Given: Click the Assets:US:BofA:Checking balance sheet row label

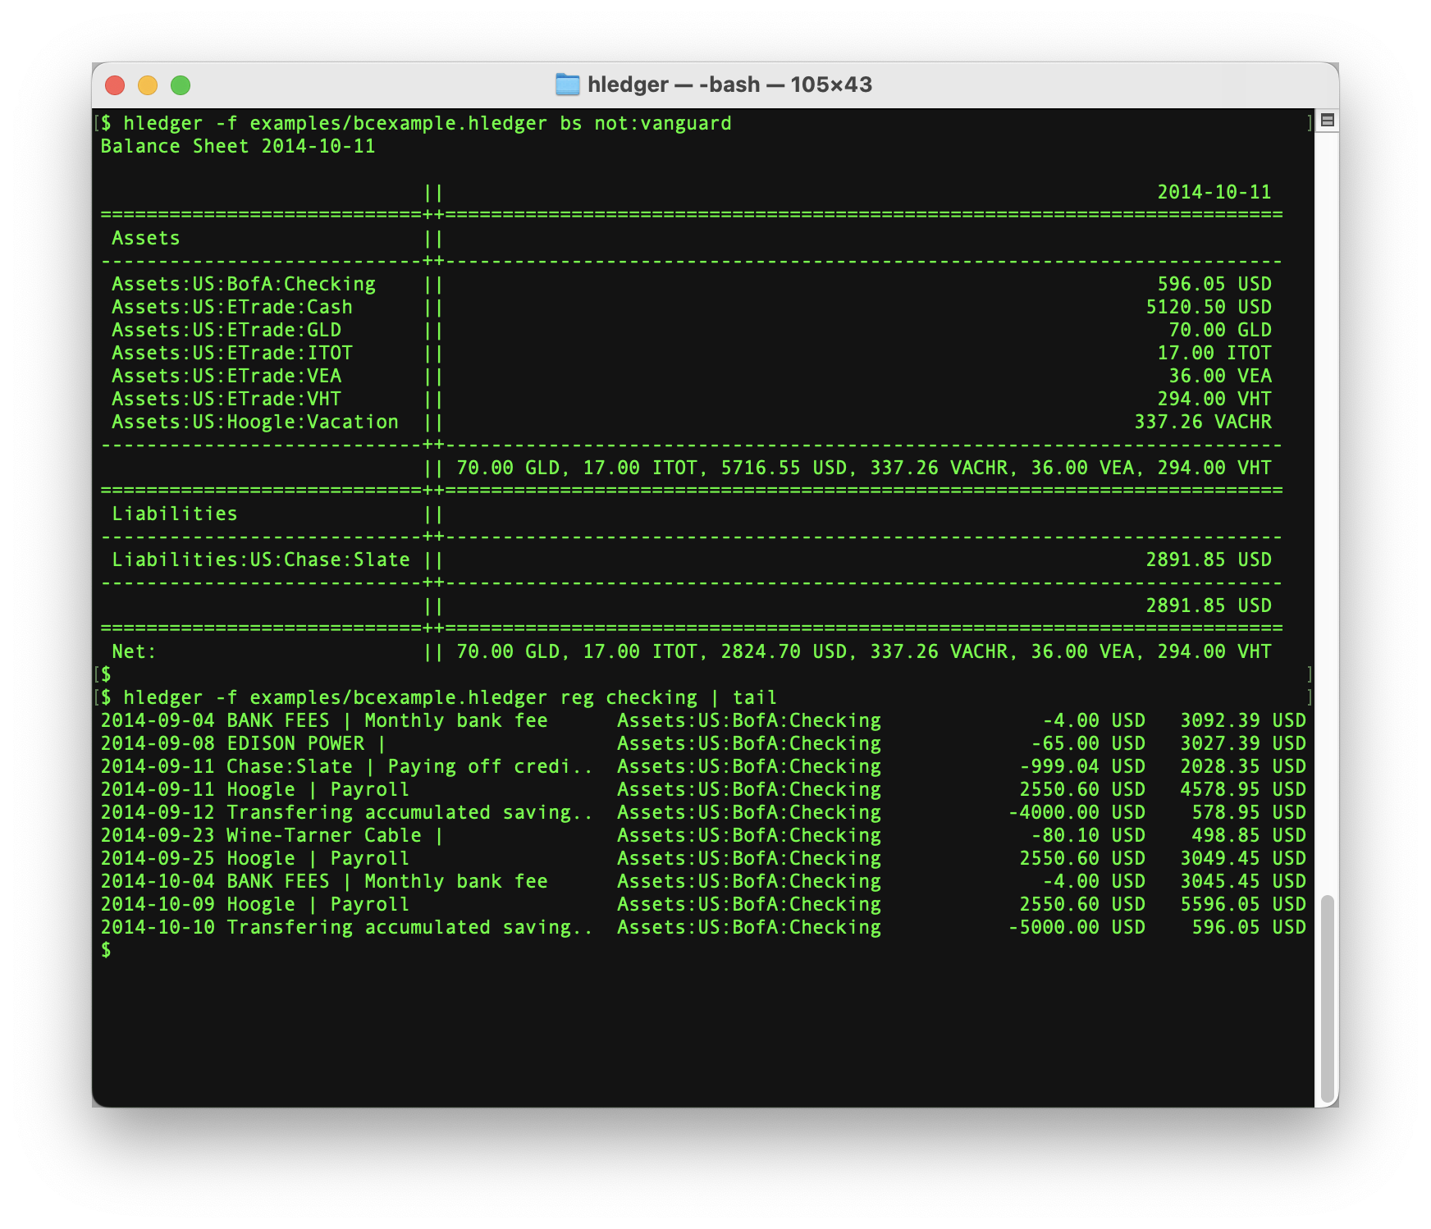Looking at the screenshot, I should 244,284.
